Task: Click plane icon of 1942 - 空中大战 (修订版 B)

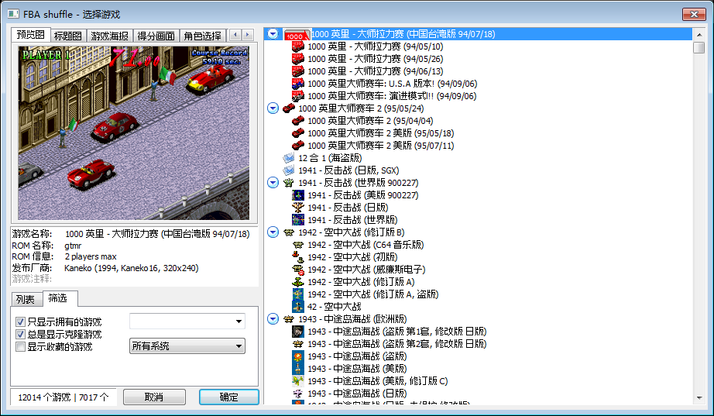Action: tap(289, 232)
